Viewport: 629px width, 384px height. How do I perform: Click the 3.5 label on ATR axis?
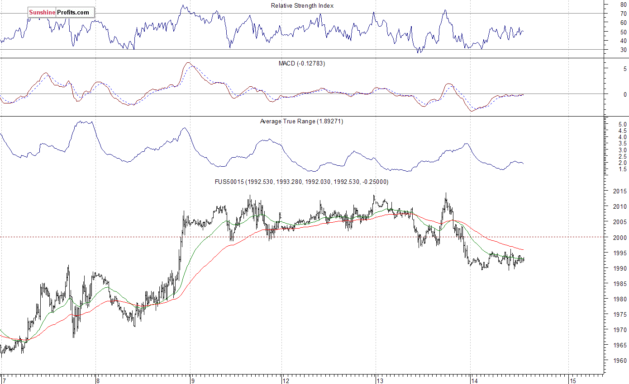pos(623,143)
